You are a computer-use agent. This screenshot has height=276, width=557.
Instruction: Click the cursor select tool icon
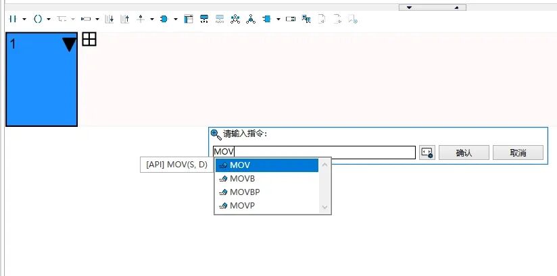(306, 19)
